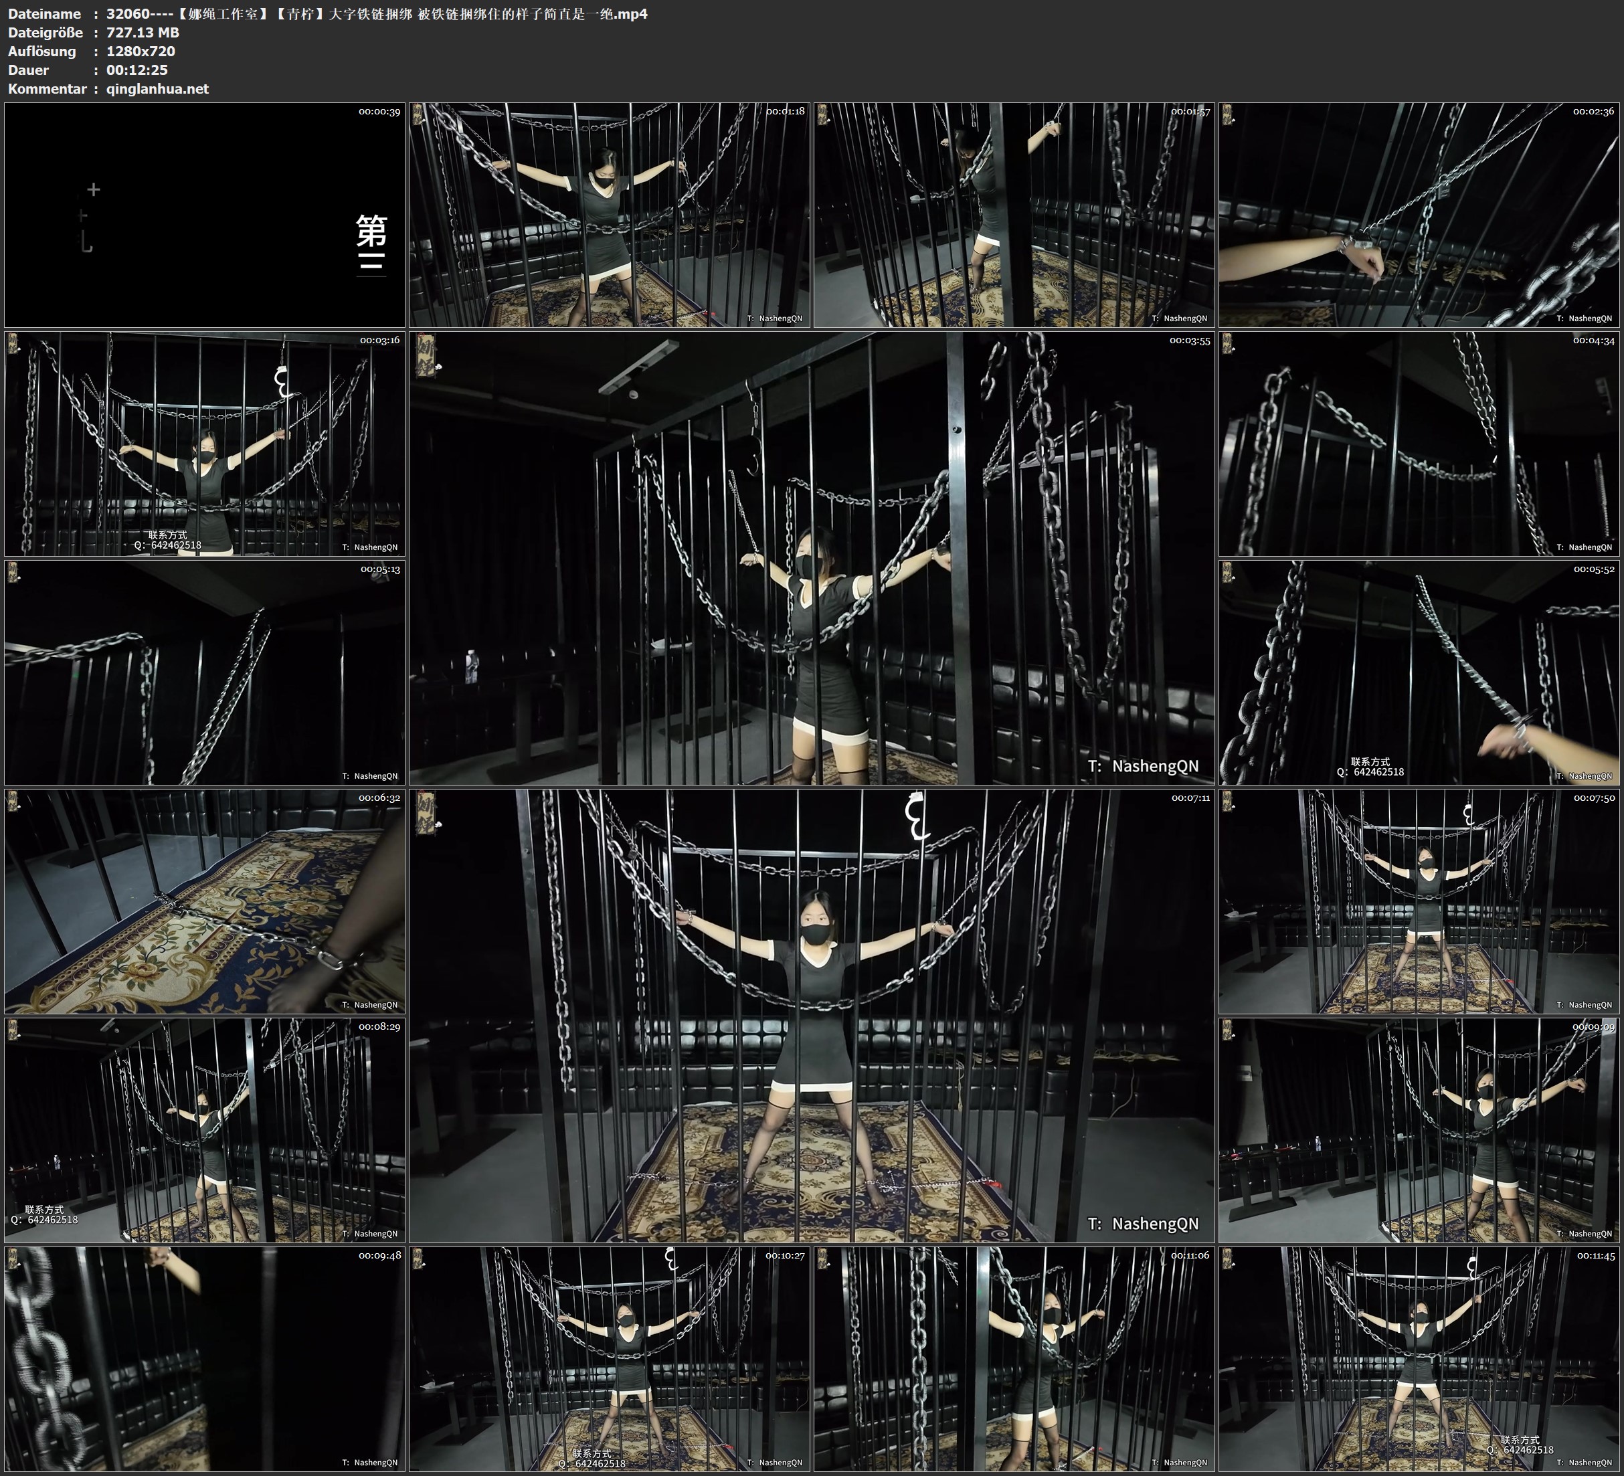
Task: Select the thumbnail marked 00:05:52
Action: pos(1419,672)
